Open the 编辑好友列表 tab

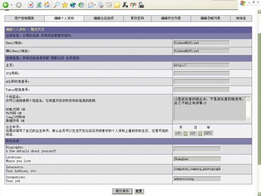(171, 19)
